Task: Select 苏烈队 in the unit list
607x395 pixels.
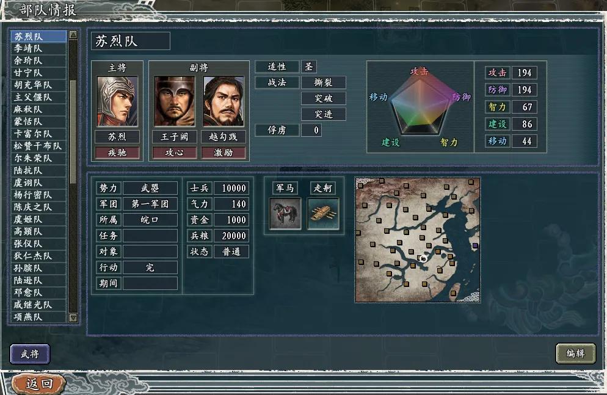Action: pos(38,37)
